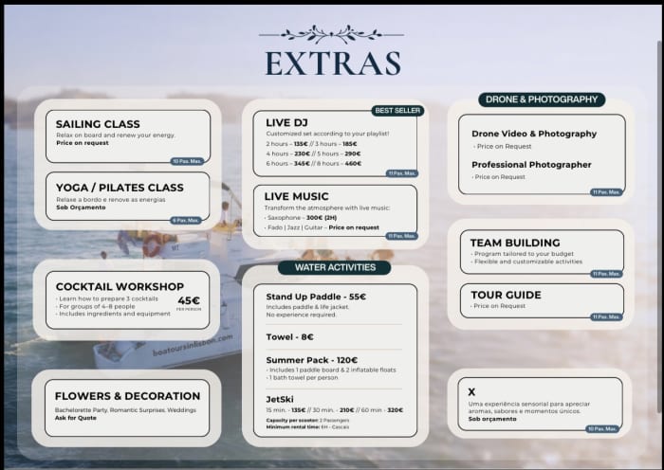Click 'Price on Request' under Professional Photographer
Viewport: 664px width, 470px height.
[499, 177]
